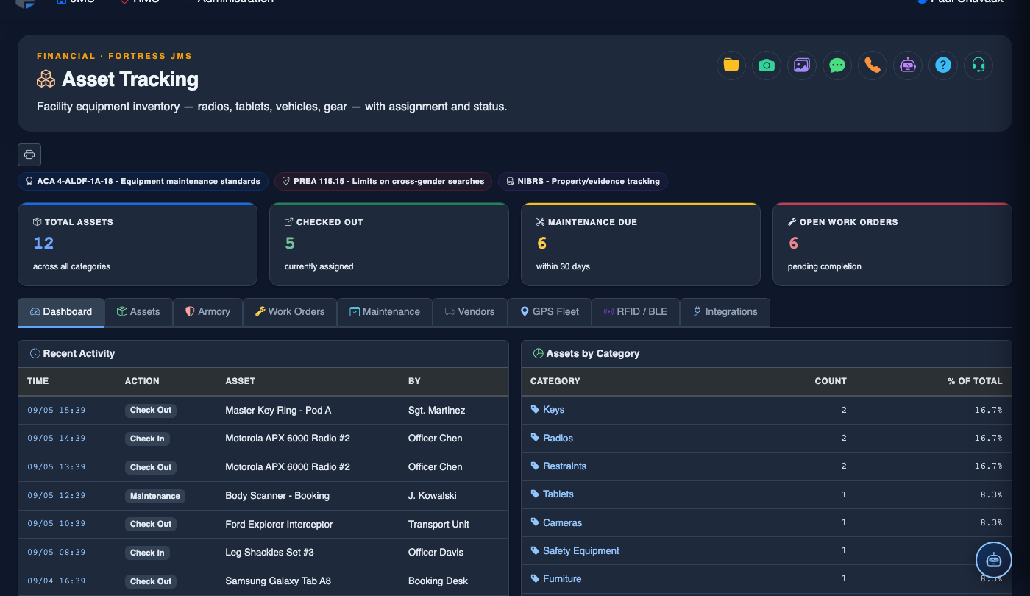Viewport: 1030px width, 596px height.
Task: Open the floating chatbot button at bottom right
Action: [994, 560]
